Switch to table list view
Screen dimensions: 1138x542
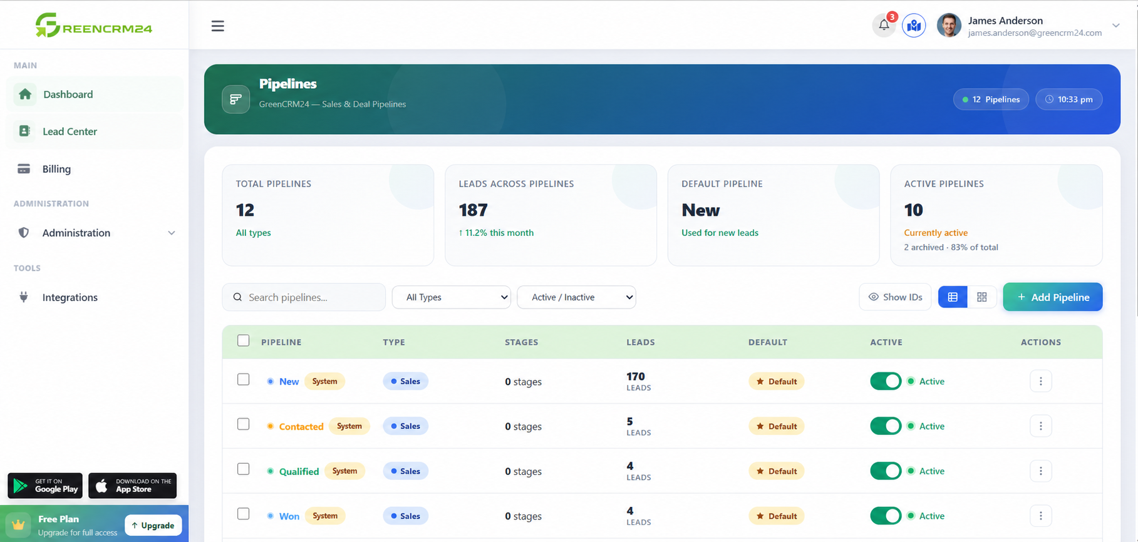point(953,297)
